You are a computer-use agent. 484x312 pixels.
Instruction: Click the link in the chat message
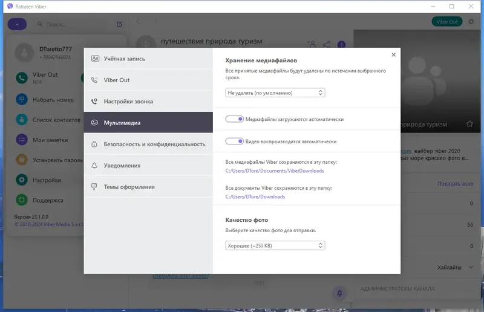point(180,276)
